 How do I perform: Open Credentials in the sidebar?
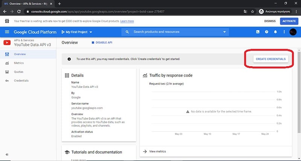21,80
